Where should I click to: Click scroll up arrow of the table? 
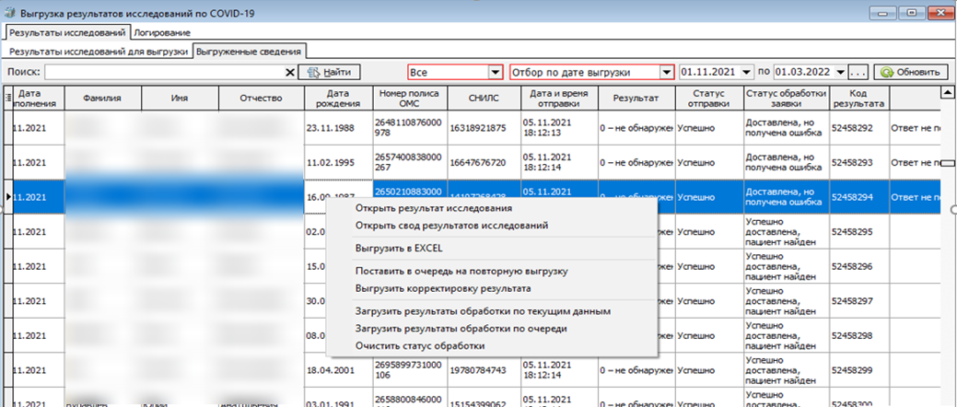945,94
